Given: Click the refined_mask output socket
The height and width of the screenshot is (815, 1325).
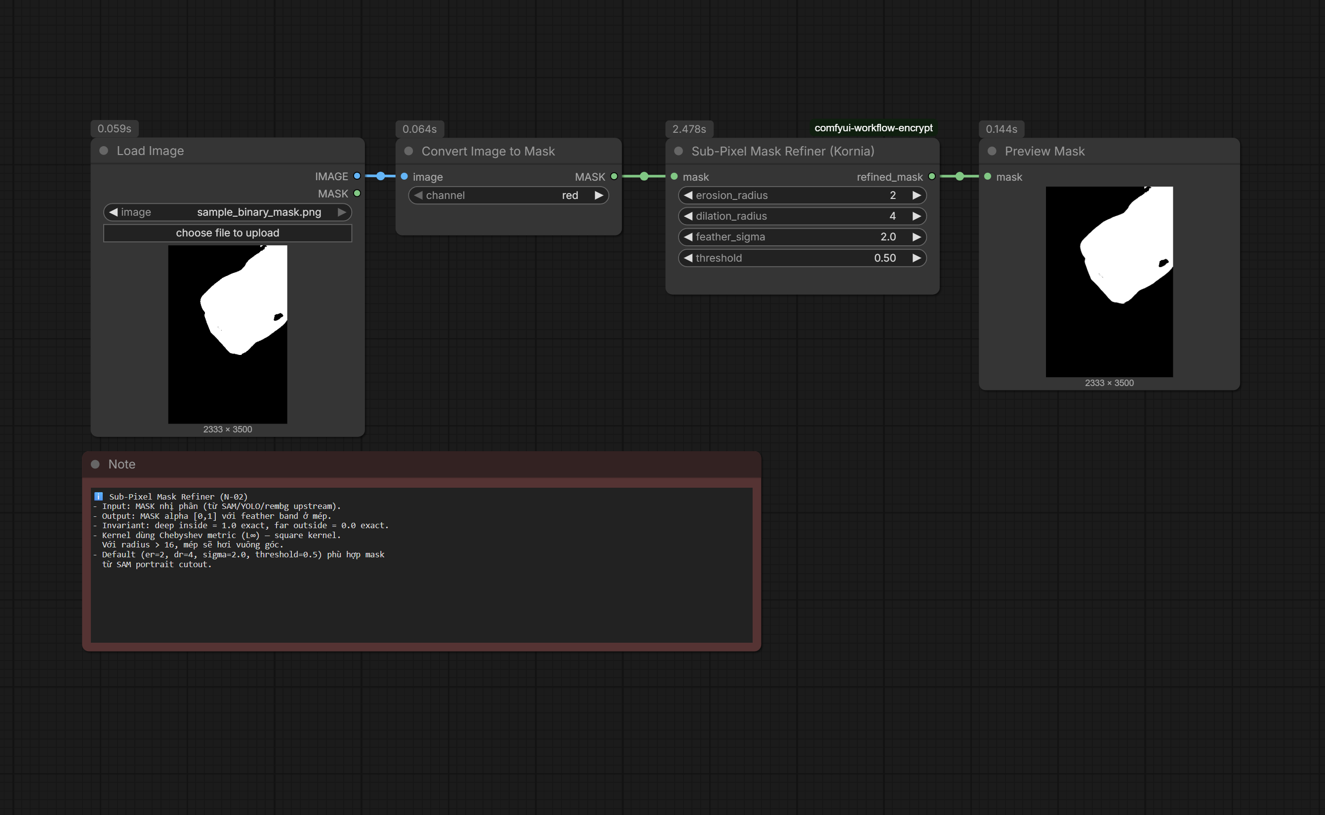Looking at the screenshot, I should 932,177.
